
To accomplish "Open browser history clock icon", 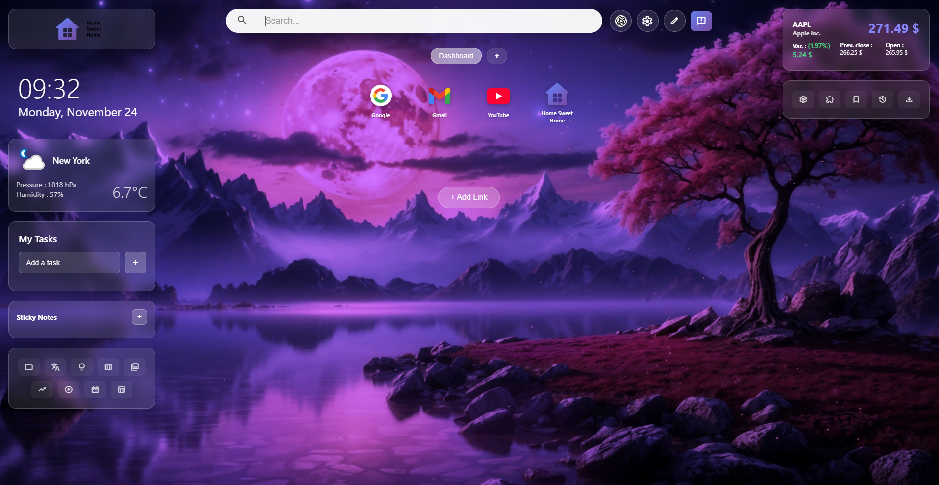I will [x=883, y=99].
